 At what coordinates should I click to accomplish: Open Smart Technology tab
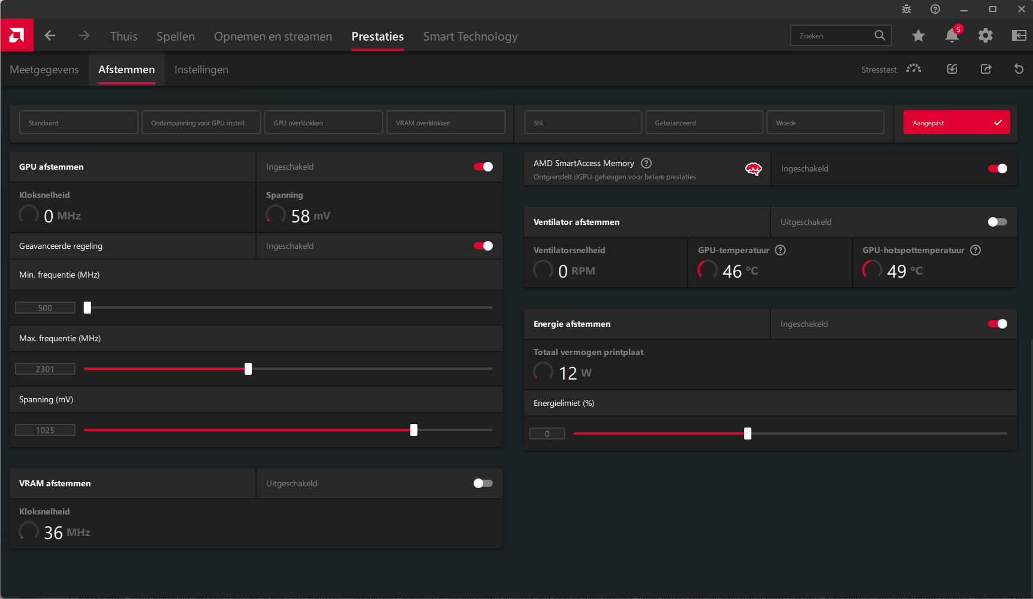470,37
